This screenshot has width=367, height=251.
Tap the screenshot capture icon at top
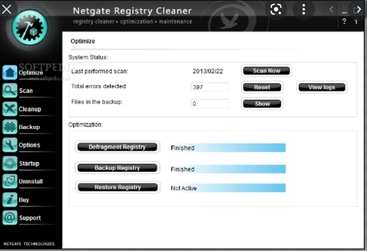[x=276, y=9]
